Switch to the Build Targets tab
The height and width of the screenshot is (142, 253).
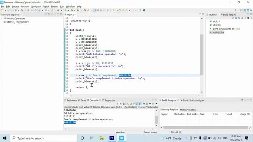point(228,15)
